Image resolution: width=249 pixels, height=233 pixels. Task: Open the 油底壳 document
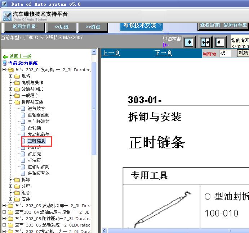click(34, 154)
